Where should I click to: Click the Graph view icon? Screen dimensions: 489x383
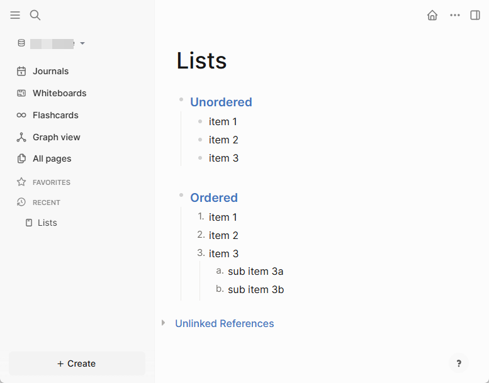pos(21,137)
